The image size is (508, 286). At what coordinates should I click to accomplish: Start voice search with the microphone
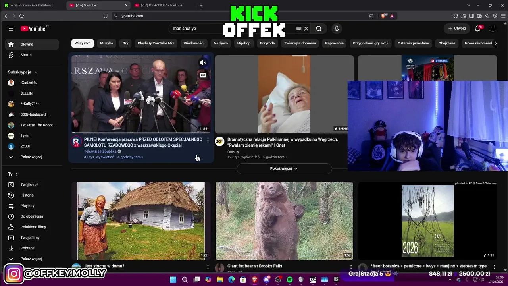(x=337, y=29)
